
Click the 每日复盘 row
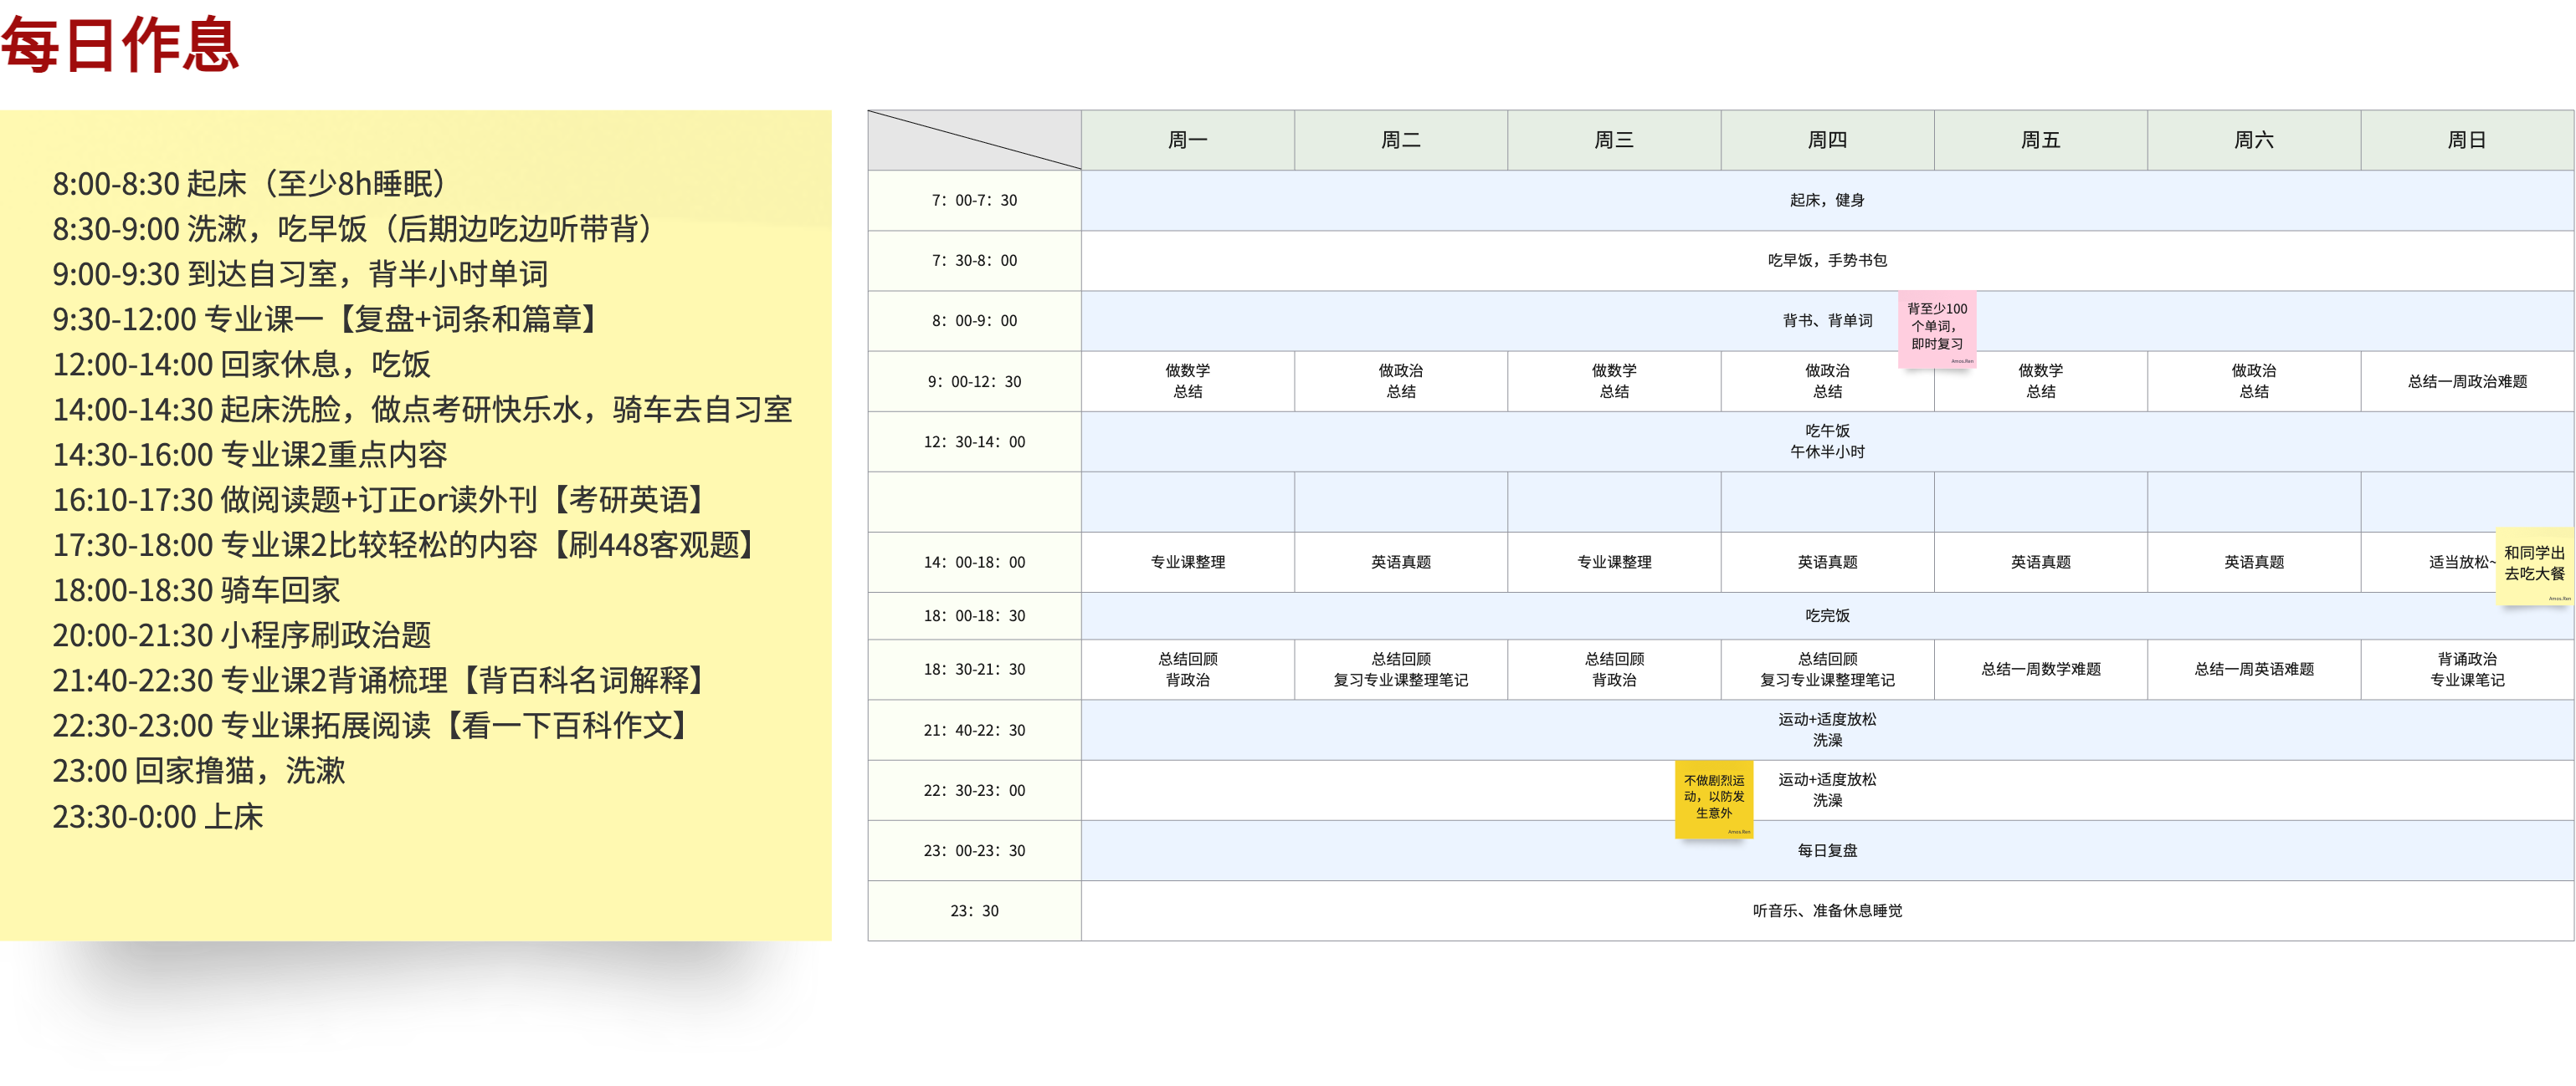click(x=1827, y=850)
